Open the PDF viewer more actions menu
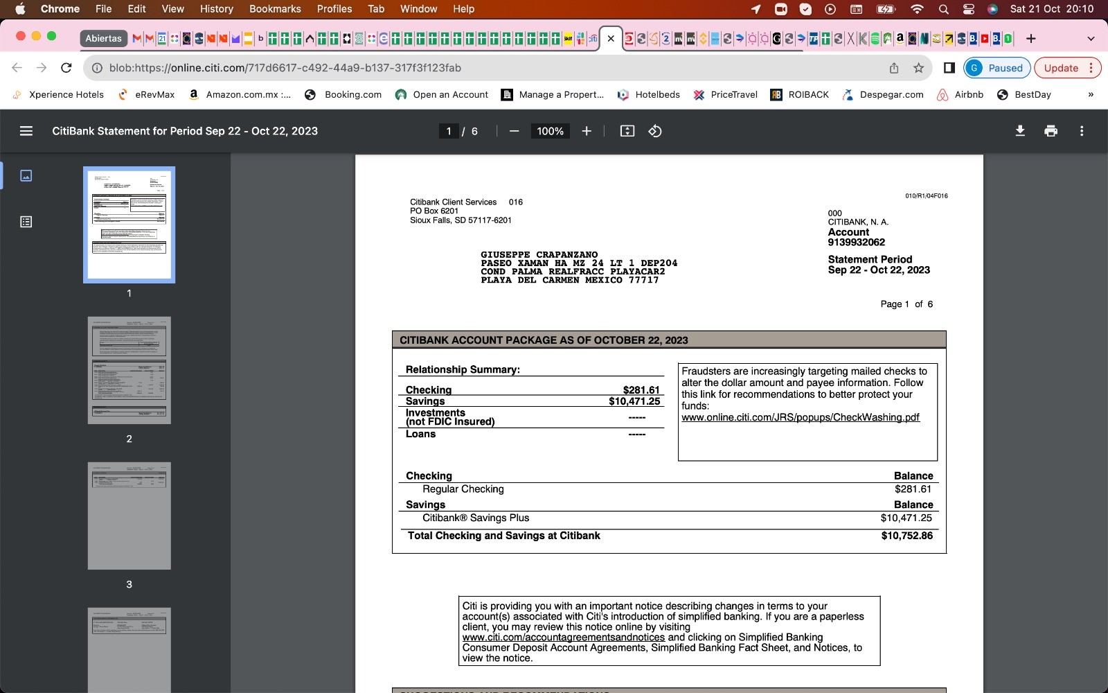 pos(1082,131)
